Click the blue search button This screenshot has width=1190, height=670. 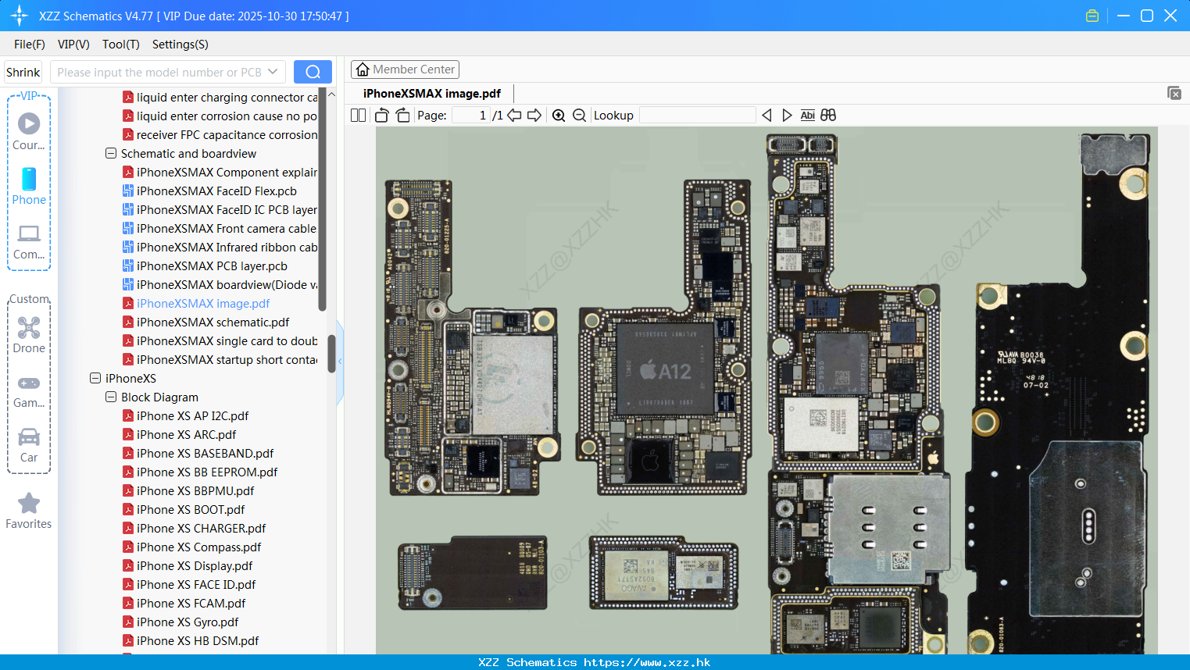[313, 72]
